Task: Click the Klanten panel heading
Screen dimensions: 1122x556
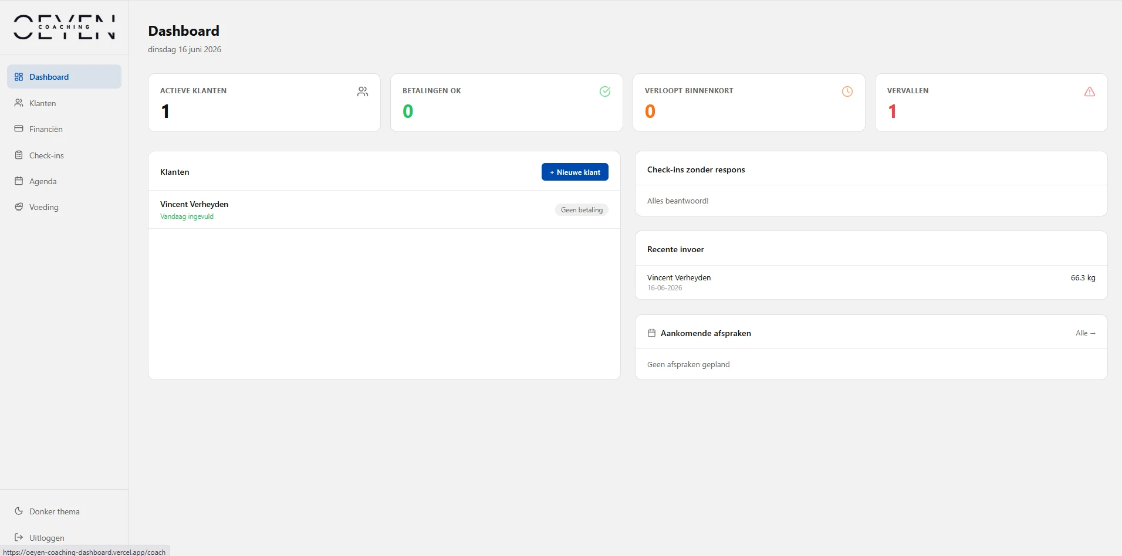Action: pyautogui.click(x=174, y=172)
